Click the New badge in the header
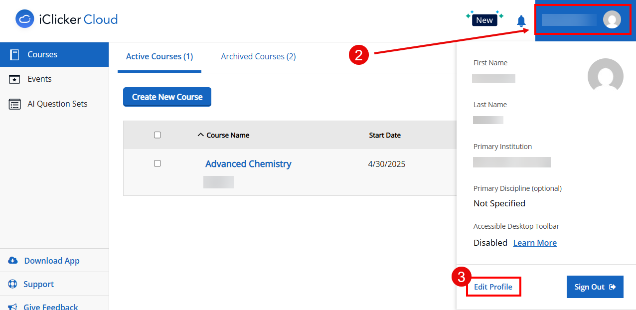 pyautogui.click(x=484, y=20)
